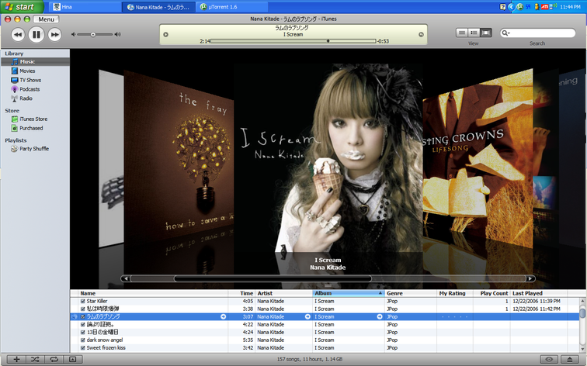
Task: Sort by the Last Played column header
Action: pos(538,293)
